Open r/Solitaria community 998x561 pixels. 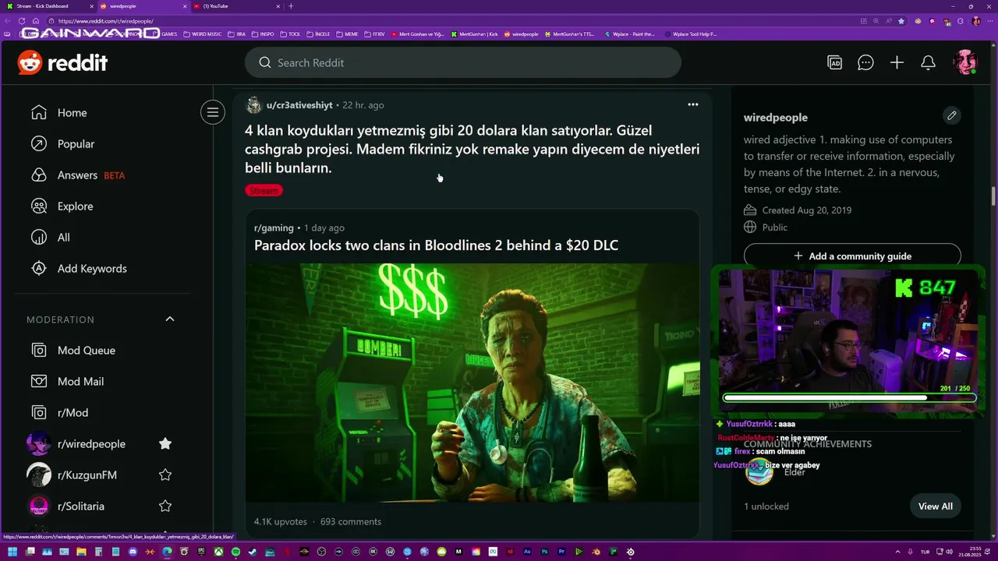coord(81,506)
